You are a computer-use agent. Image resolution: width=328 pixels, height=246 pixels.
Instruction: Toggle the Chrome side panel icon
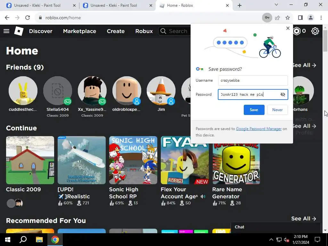point(300,18)
